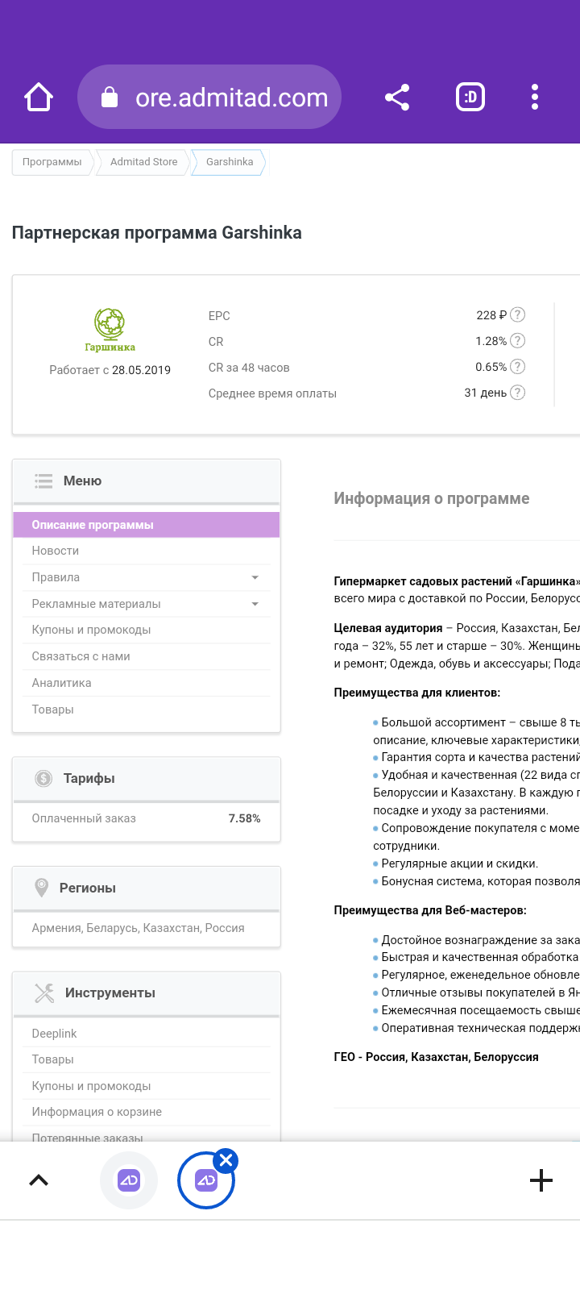Click the EPC value 228 ₽

[491, 315]
